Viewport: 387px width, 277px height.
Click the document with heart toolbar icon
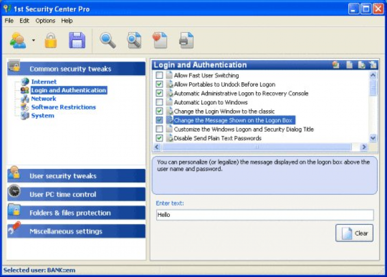pos(160,40)
